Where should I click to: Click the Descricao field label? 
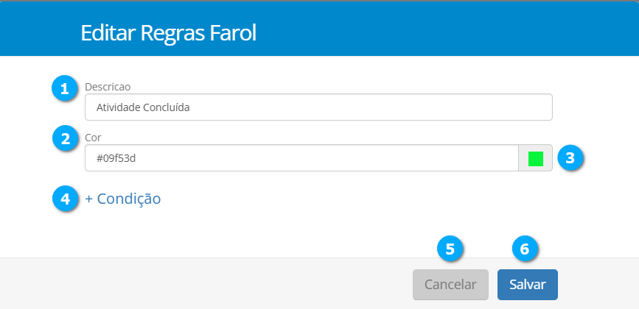pos(108,87)
